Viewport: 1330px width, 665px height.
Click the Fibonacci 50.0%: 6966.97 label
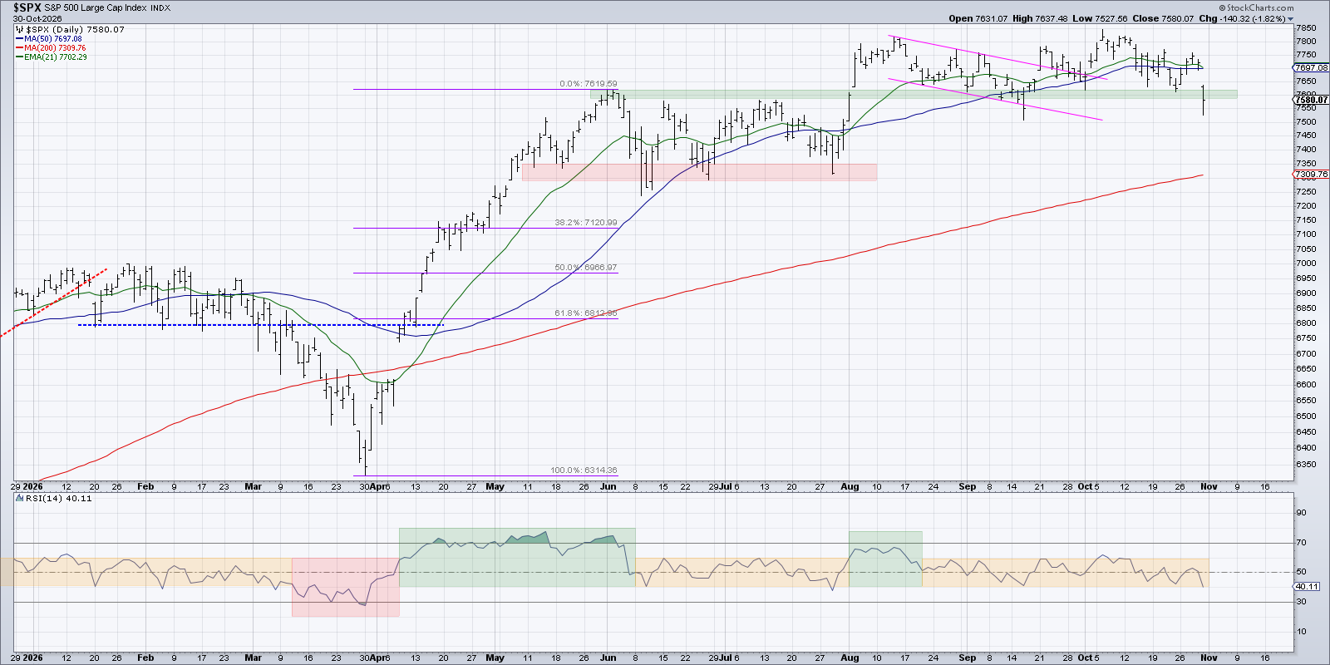[x=586, y=268]
